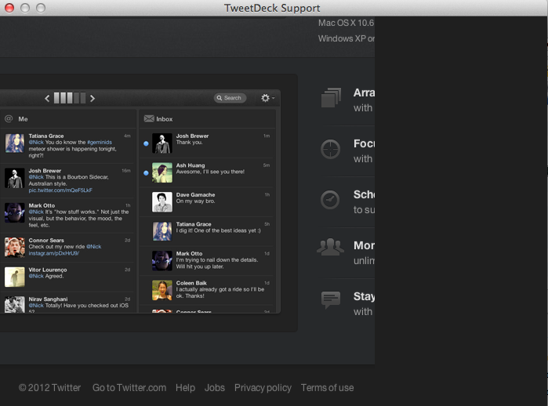This screenshot has width=548, height=406.
Task: Click the left arrow column navigator
Action: (47, 99)
